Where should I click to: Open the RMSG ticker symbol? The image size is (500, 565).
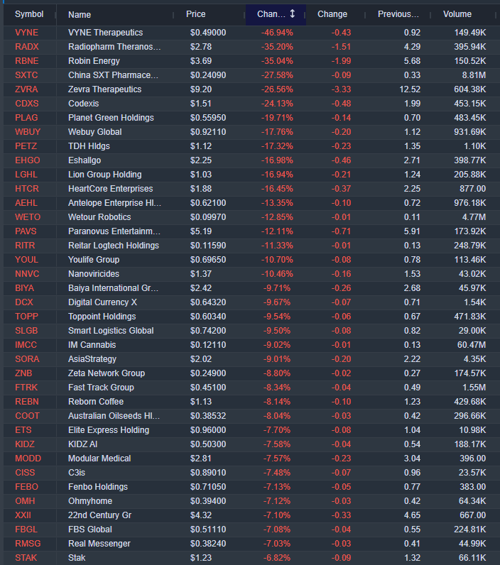[x=28, y=544]
